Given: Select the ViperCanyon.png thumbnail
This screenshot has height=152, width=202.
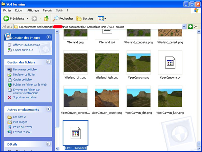Looking at the screenshot, I should (139, 62).
